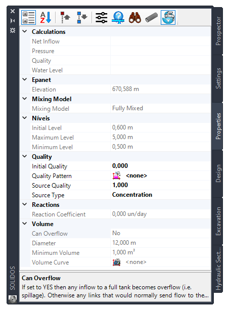Open the Hydraulic Sect... tab
228x309 pixels.
tap(218, 269)
